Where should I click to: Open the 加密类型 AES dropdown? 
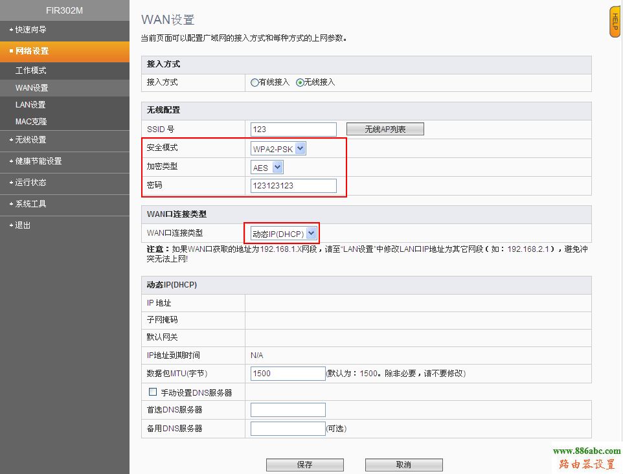pyautogui.click(x=267, y=168)
